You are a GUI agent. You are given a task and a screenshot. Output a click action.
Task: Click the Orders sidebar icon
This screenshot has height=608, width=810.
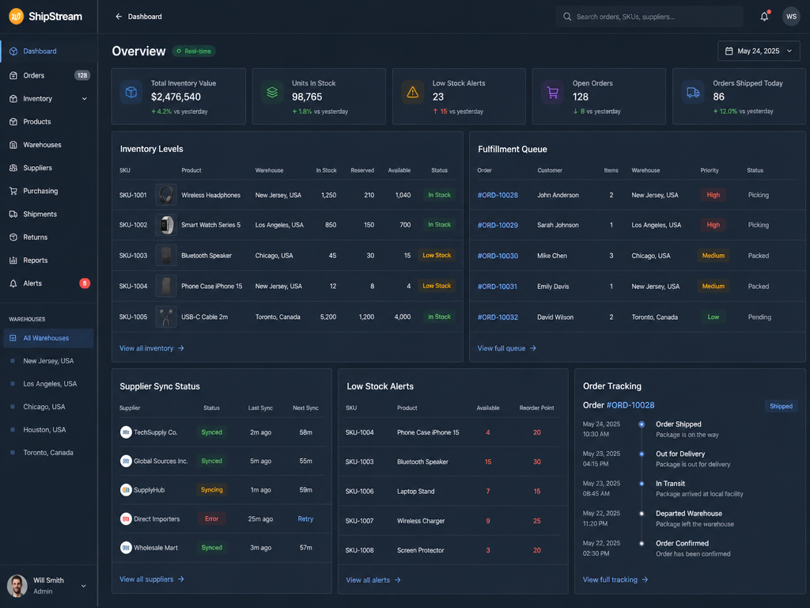[13, 75]
